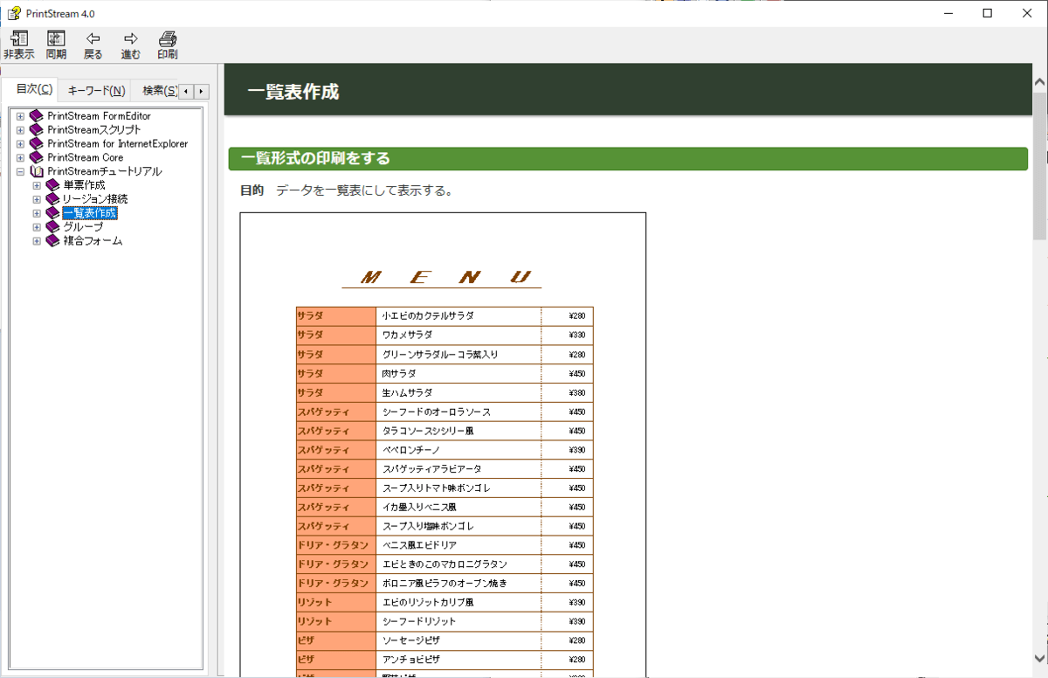Open the 複合フォーム topic in tree
Screen dimensions: 1048x678
click(93, 240)
